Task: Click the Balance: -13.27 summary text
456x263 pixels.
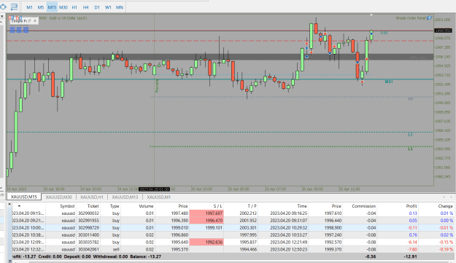Action: click(x=145, y=256)
